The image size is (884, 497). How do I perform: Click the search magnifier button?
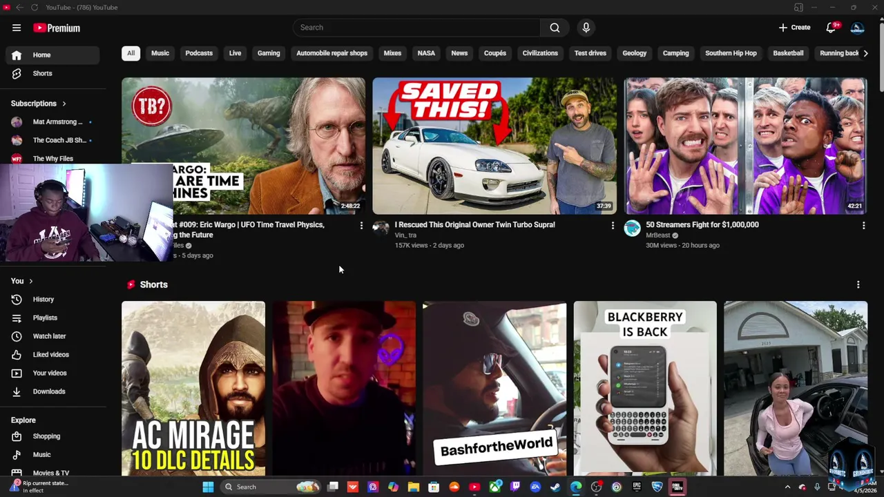pyautogui.click(x=555, y=28)
